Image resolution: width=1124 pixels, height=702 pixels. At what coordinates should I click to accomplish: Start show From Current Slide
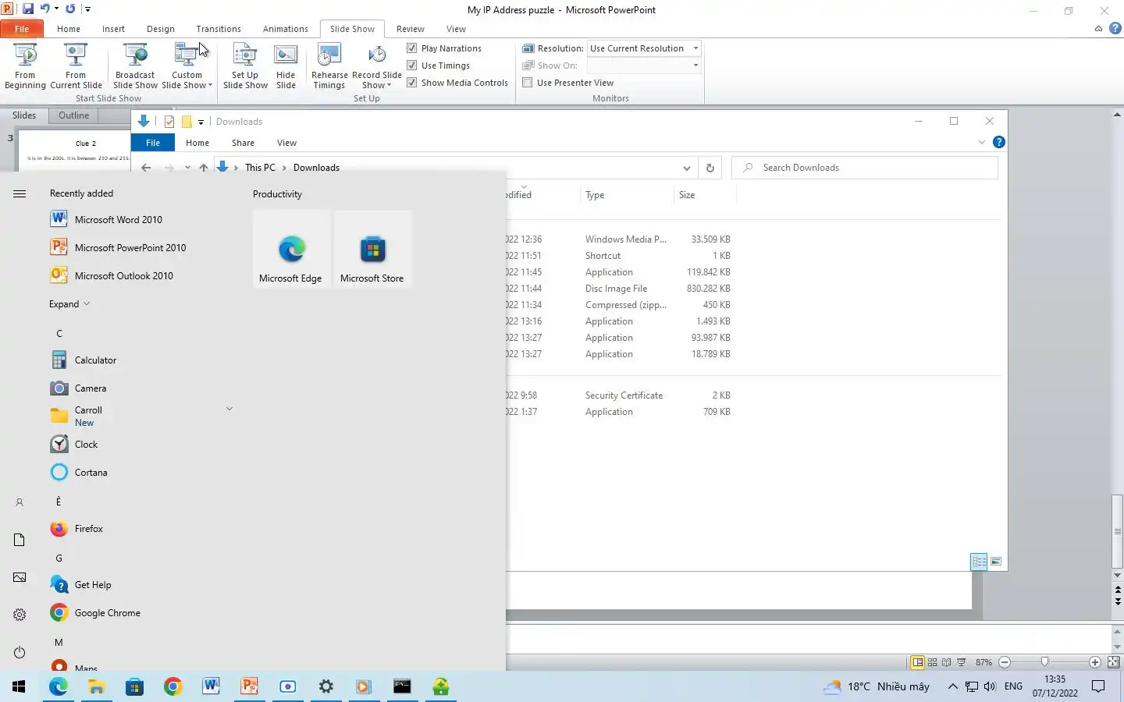pos(76,67)
